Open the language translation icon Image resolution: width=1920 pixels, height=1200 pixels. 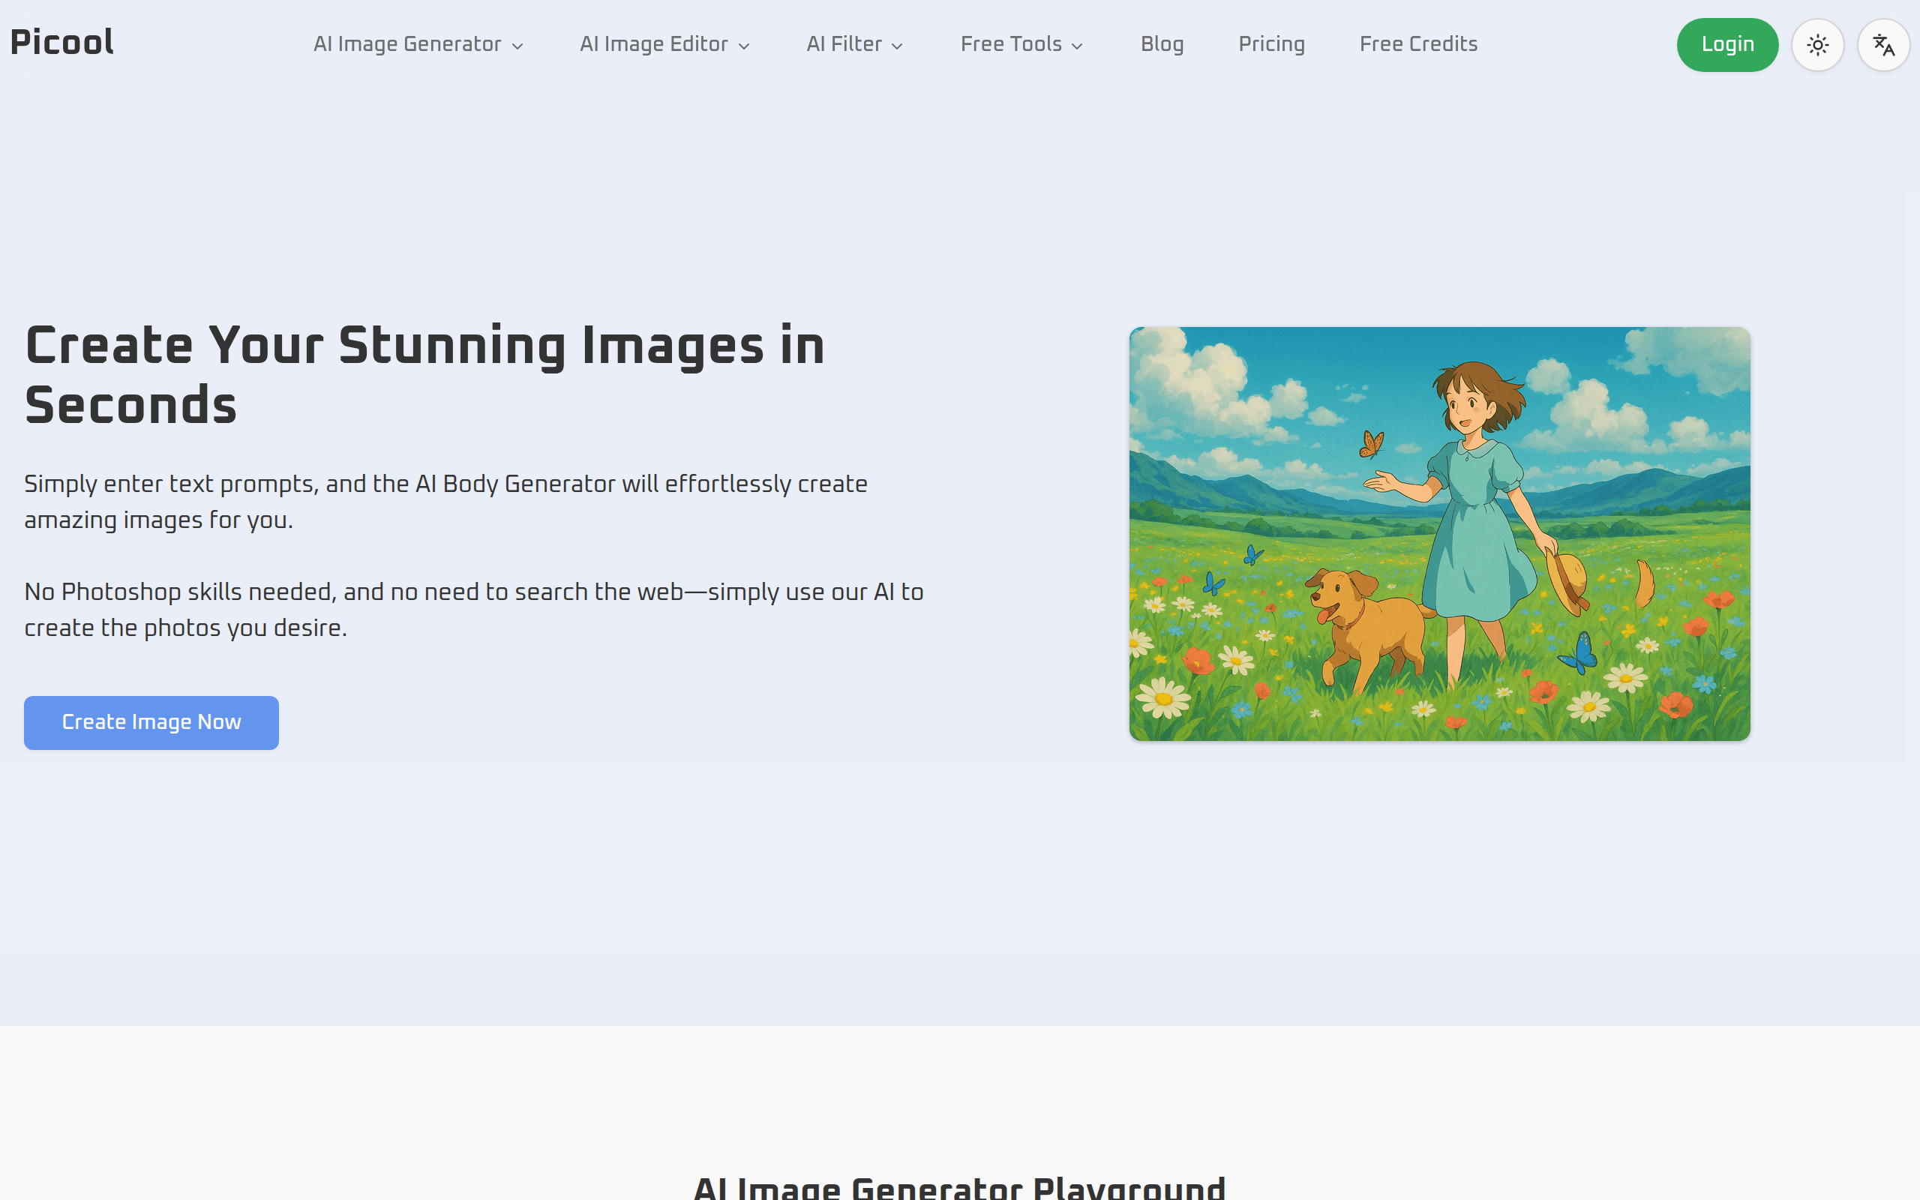click(1882, 45)
